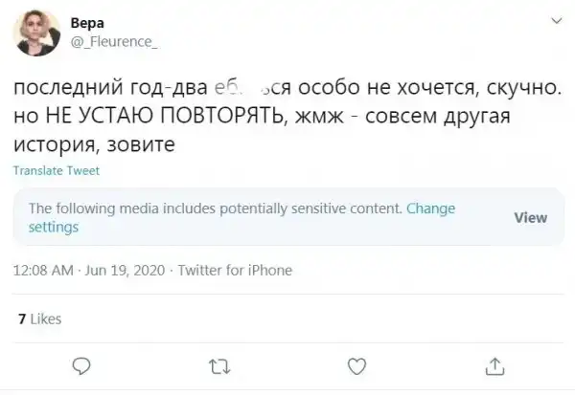
Task: Reply to the tweet using the speech bubble icon
Action: point(81,365)
